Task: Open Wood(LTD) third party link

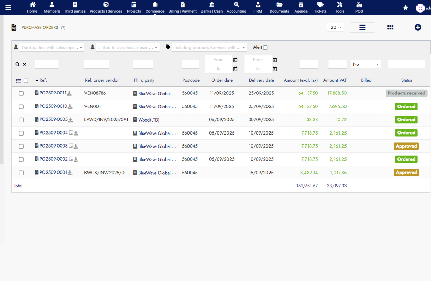Action: (x=148, y=120)
